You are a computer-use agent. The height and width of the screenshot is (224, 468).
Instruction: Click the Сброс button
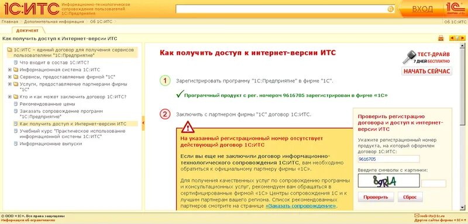pyautogui.click(x=410, y=197)
